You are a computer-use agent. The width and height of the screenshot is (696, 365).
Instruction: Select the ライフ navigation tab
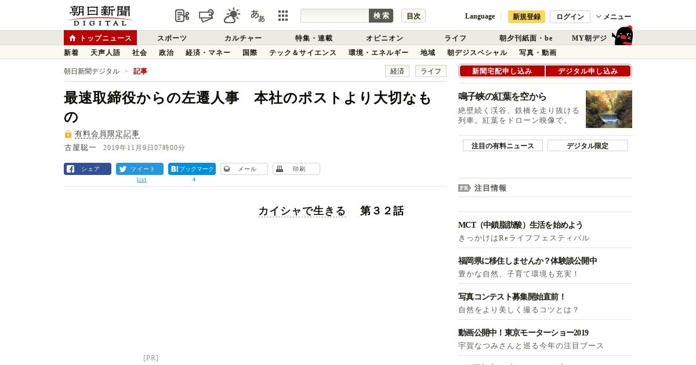point(455,38)
